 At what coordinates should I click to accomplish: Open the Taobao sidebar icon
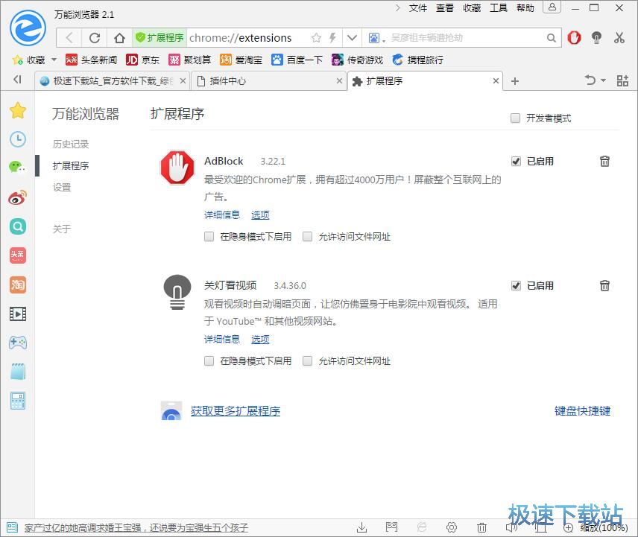18,285
